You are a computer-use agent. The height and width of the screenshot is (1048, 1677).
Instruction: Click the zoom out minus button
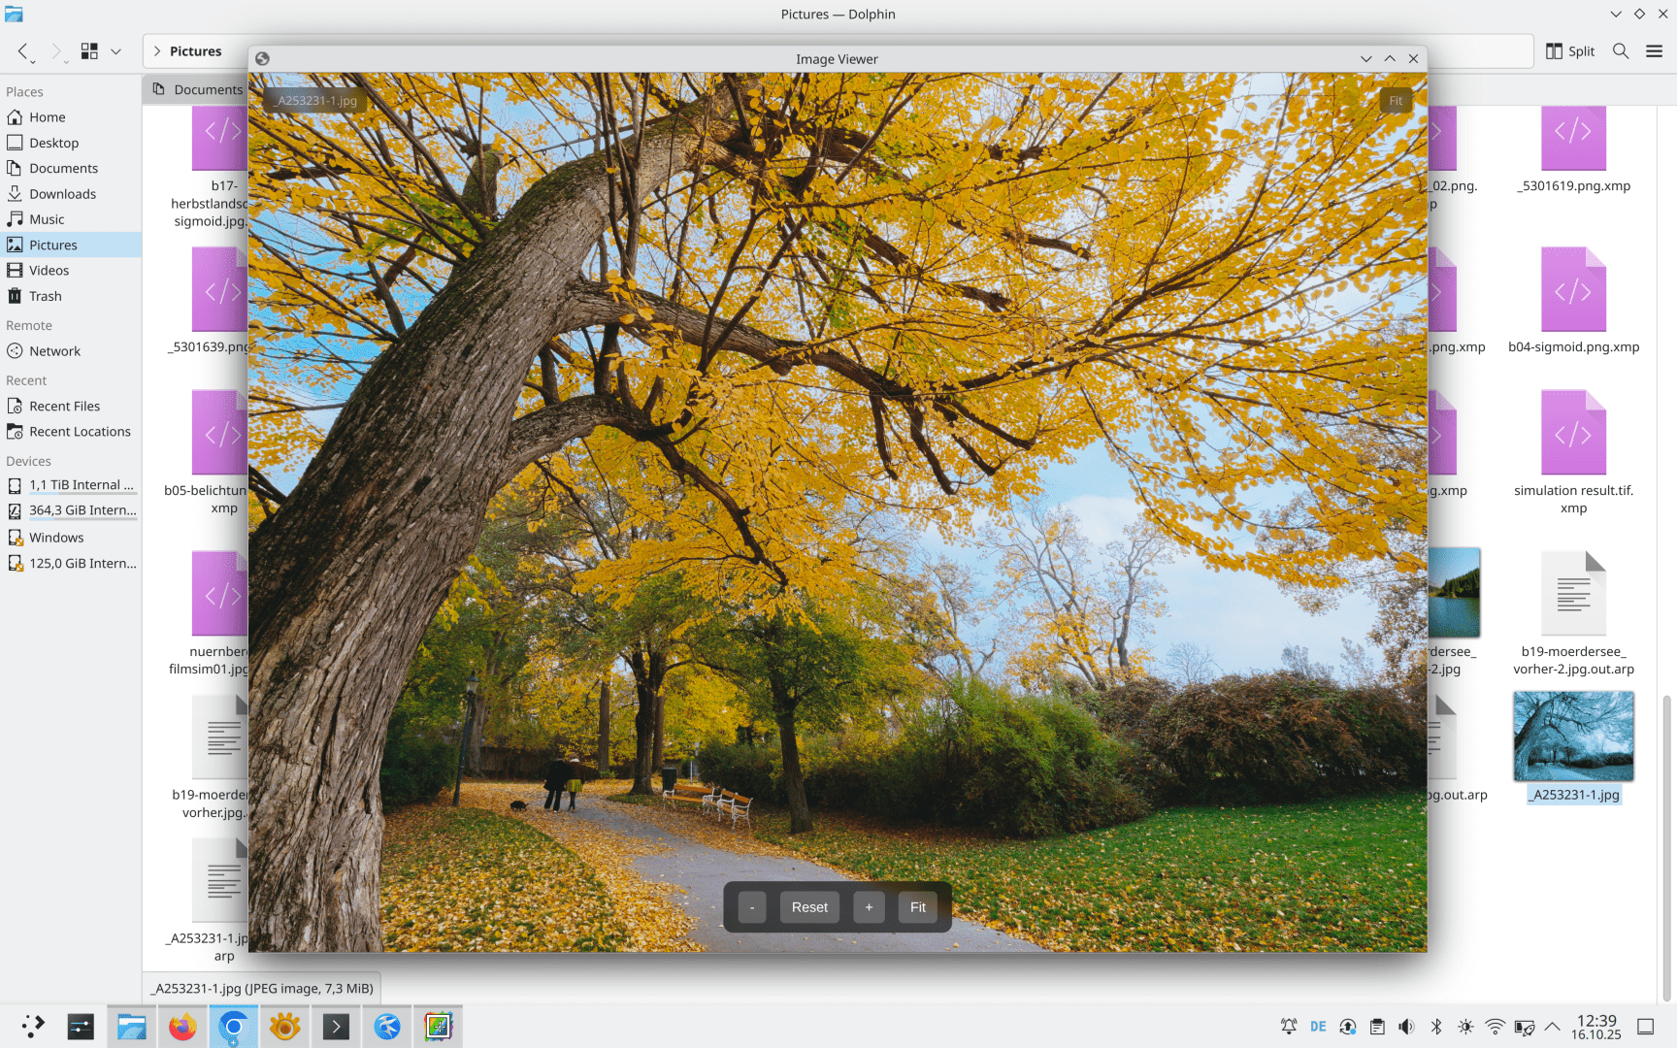(751, 907)
